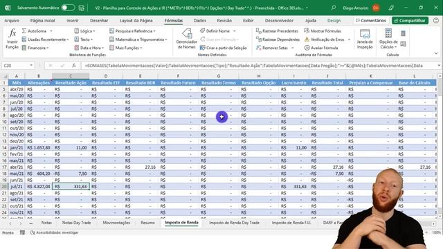Click the select-all corner of grid
The image size is (443, 249).
click(x=5, y=76)
